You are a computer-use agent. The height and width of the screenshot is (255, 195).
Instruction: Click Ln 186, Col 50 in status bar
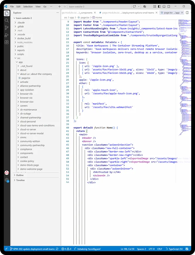click(128, 249)
